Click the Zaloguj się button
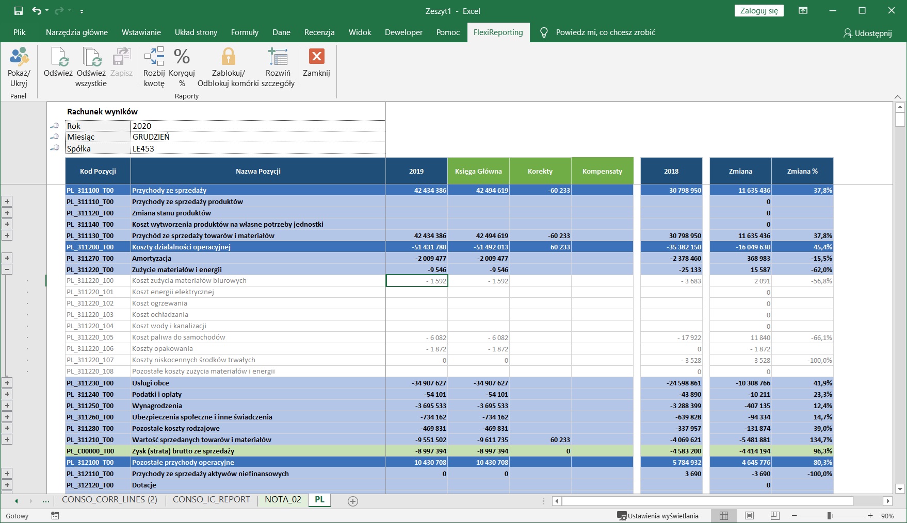907x524 pixels. (758, 11)
